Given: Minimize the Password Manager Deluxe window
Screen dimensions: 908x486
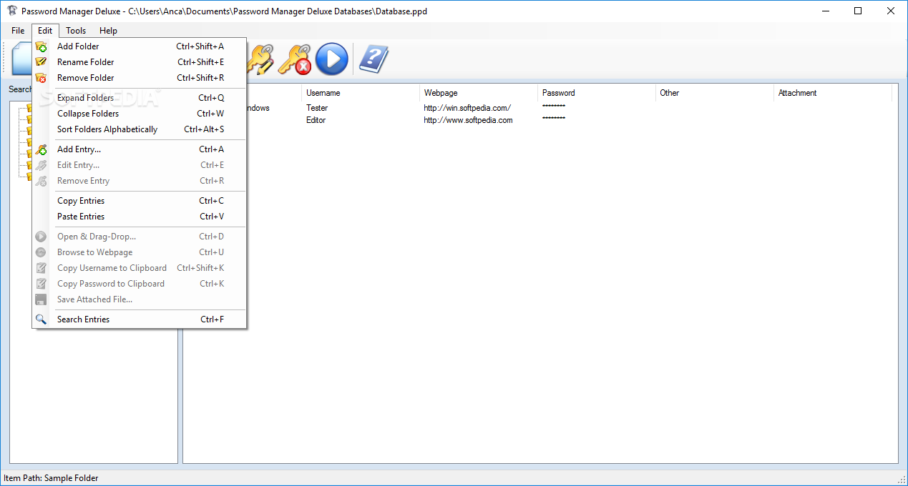Looking at the screenshot, I should [825, 11].
